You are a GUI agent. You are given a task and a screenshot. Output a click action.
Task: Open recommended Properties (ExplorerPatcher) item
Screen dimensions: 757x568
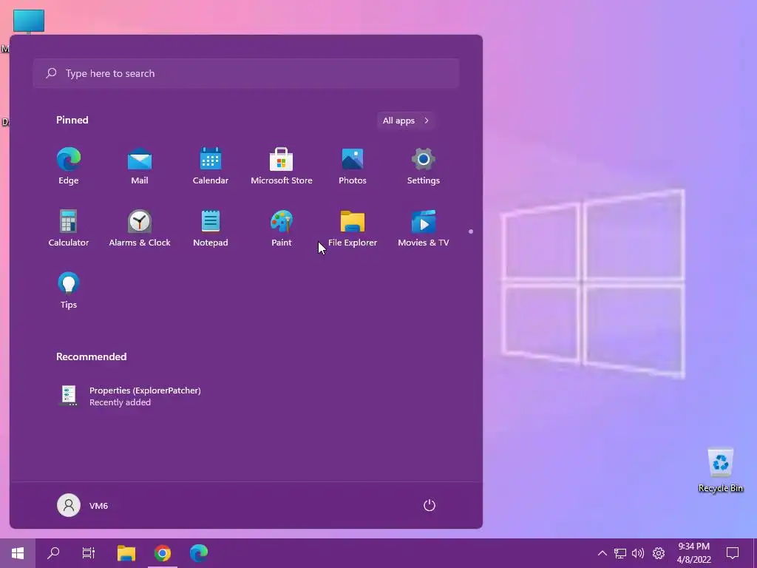129,396
